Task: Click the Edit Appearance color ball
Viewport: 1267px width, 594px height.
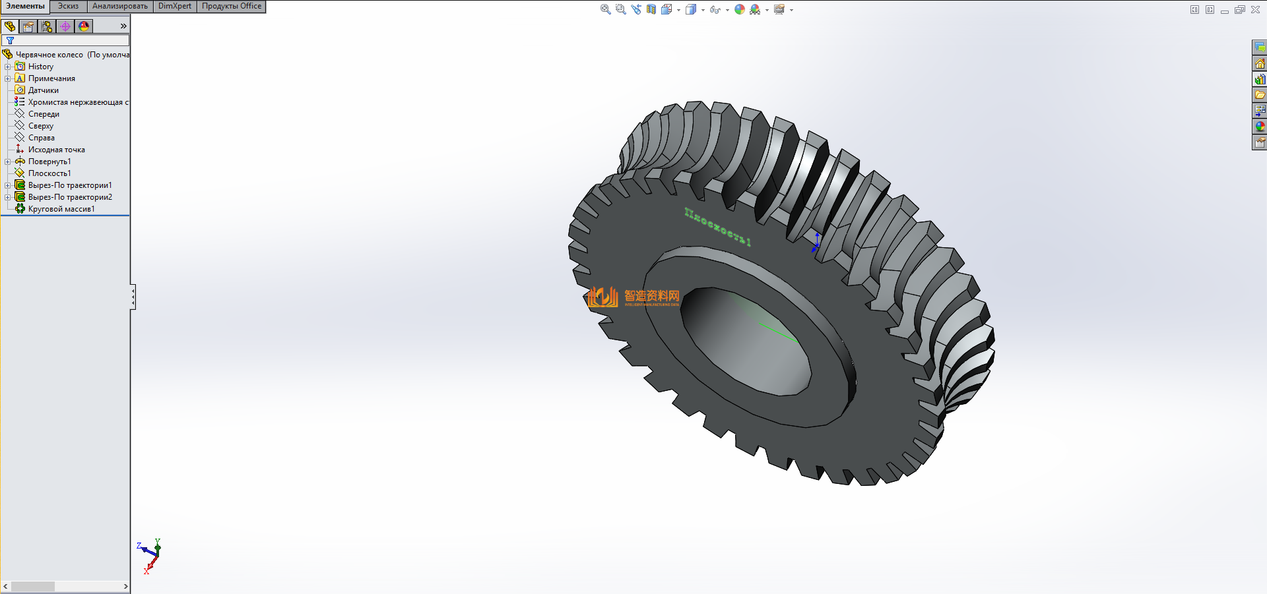Action: click(x=740, y=9)
